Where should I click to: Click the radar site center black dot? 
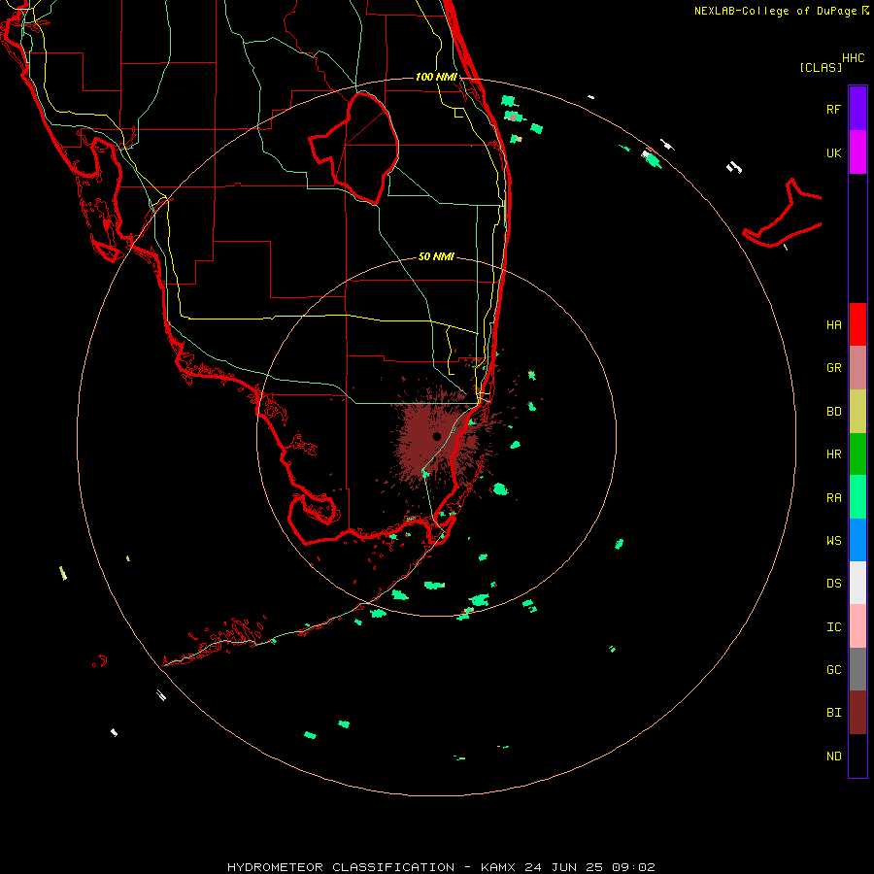(436, 436)
